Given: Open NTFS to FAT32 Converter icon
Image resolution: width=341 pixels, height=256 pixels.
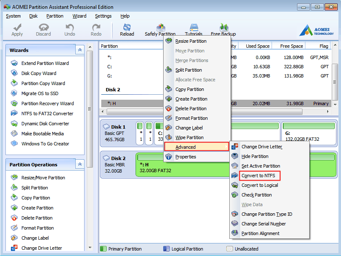Looking at the screenshot, I should [x=14, y=114].
